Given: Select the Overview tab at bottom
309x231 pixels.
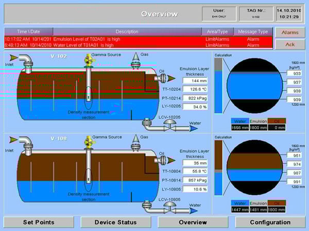Looking at the screenshot, I should (193, 222).
